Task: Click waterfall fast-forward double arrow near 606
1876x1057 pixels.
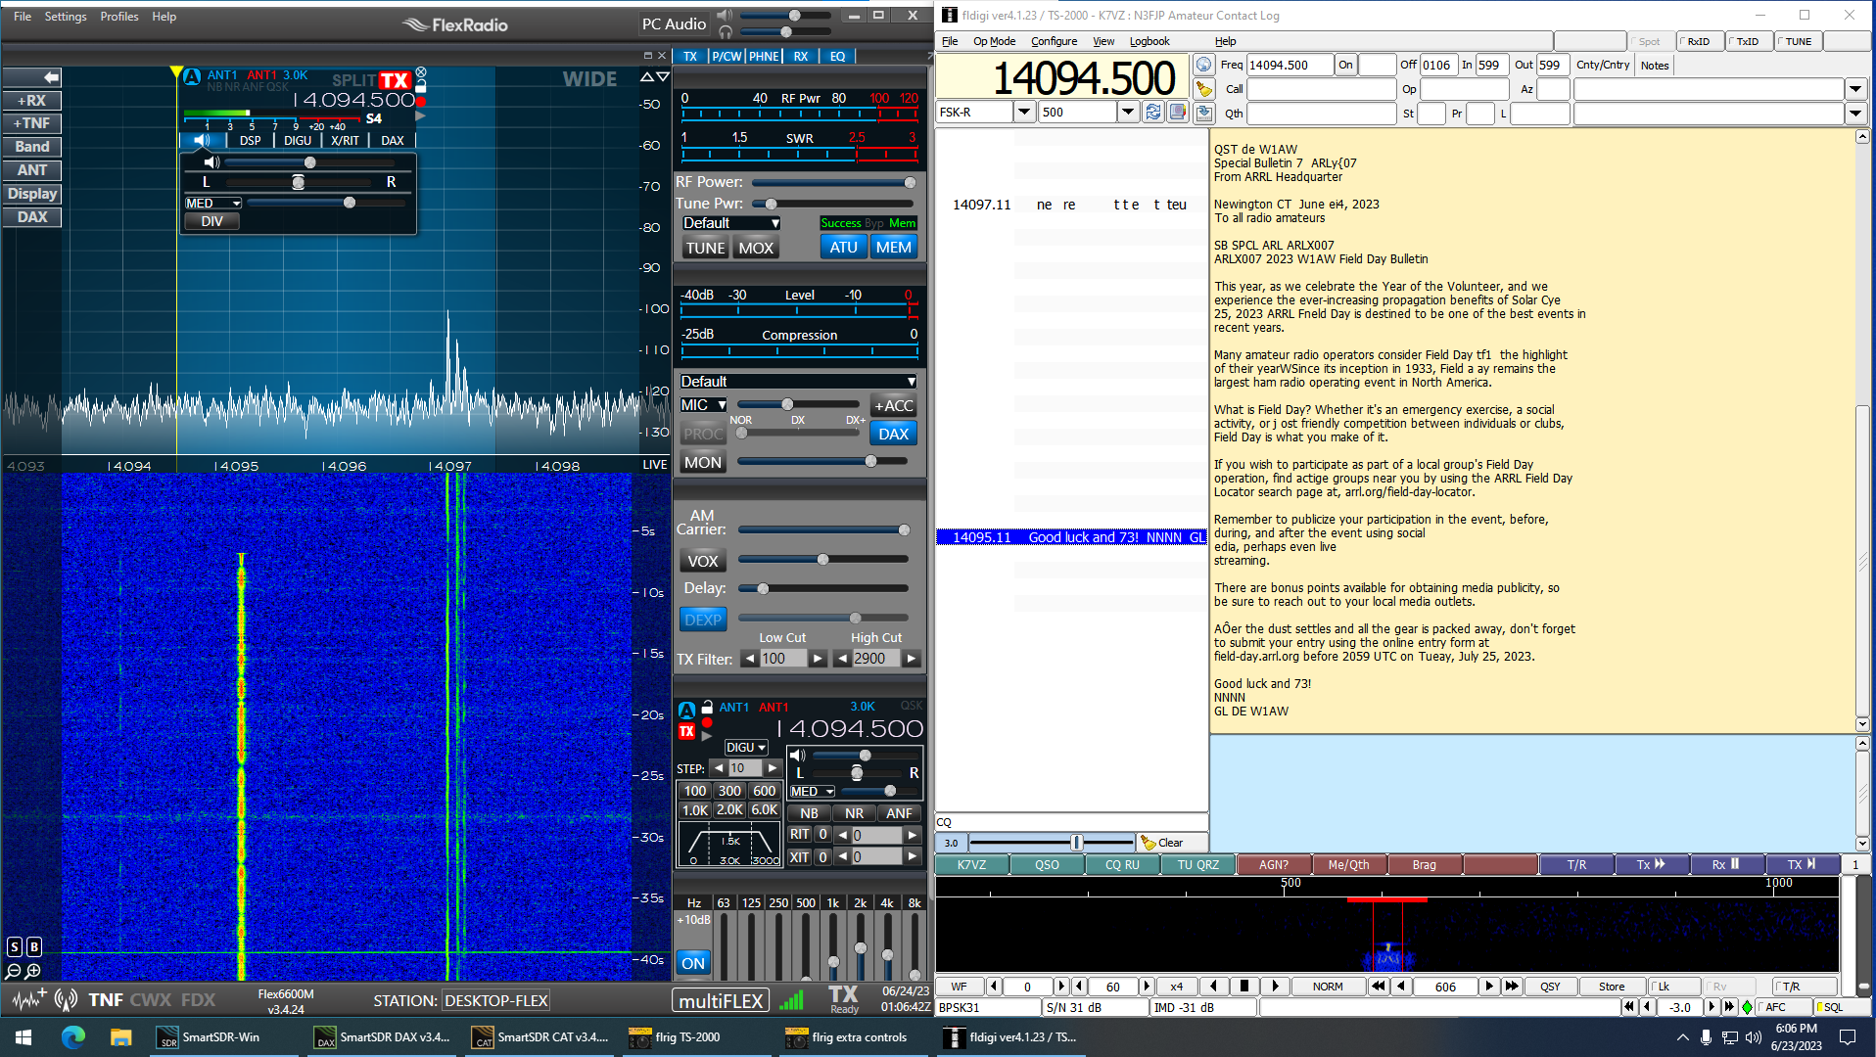Action: (x=1512, y=987)
